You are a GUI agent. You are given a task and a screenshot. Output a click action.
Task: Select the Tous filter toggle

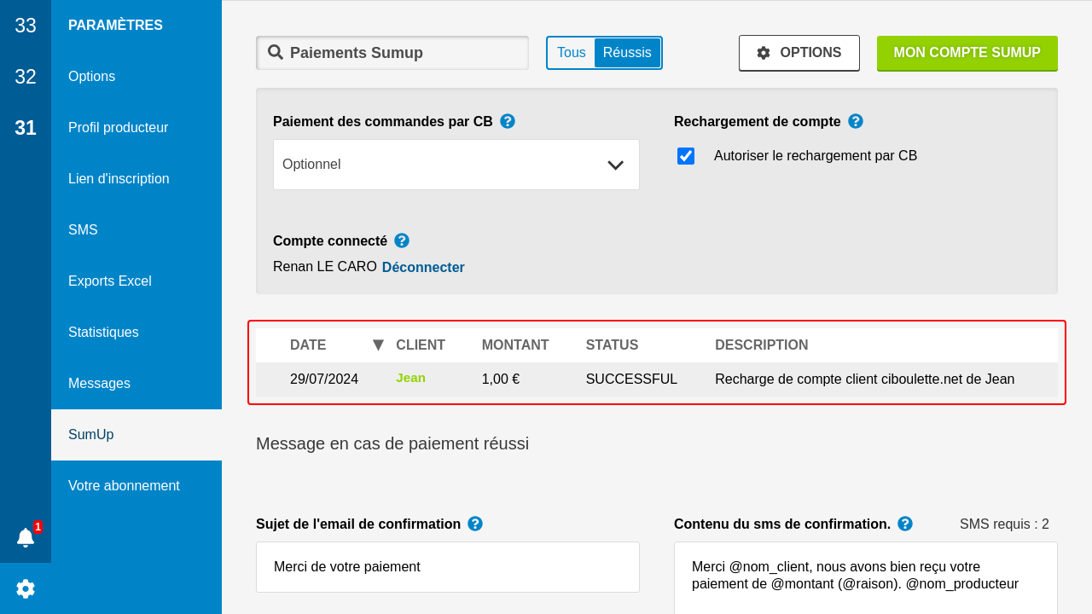coord(572,53)
